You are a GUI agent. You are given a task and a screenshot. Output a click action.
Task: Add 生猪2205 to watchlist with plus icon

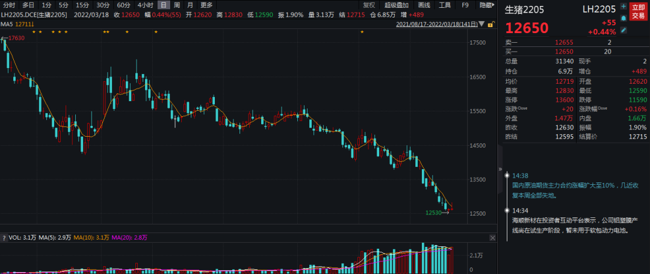pos(624,6)
